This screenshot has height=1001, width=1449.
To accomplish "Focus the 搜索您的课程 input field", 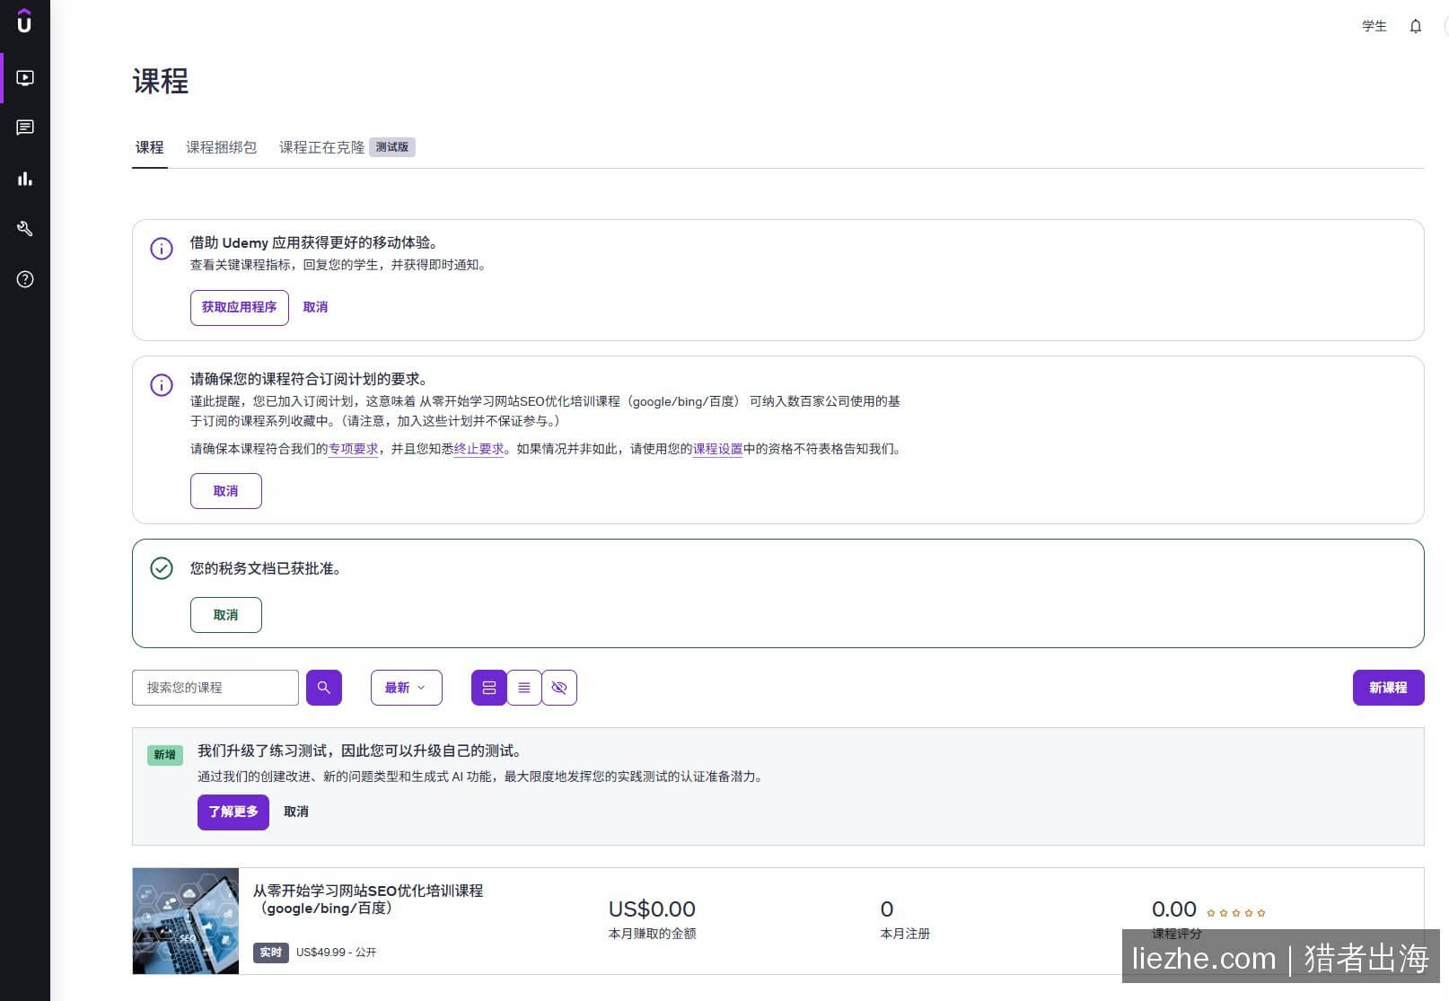I will click(x=215, y=688).
